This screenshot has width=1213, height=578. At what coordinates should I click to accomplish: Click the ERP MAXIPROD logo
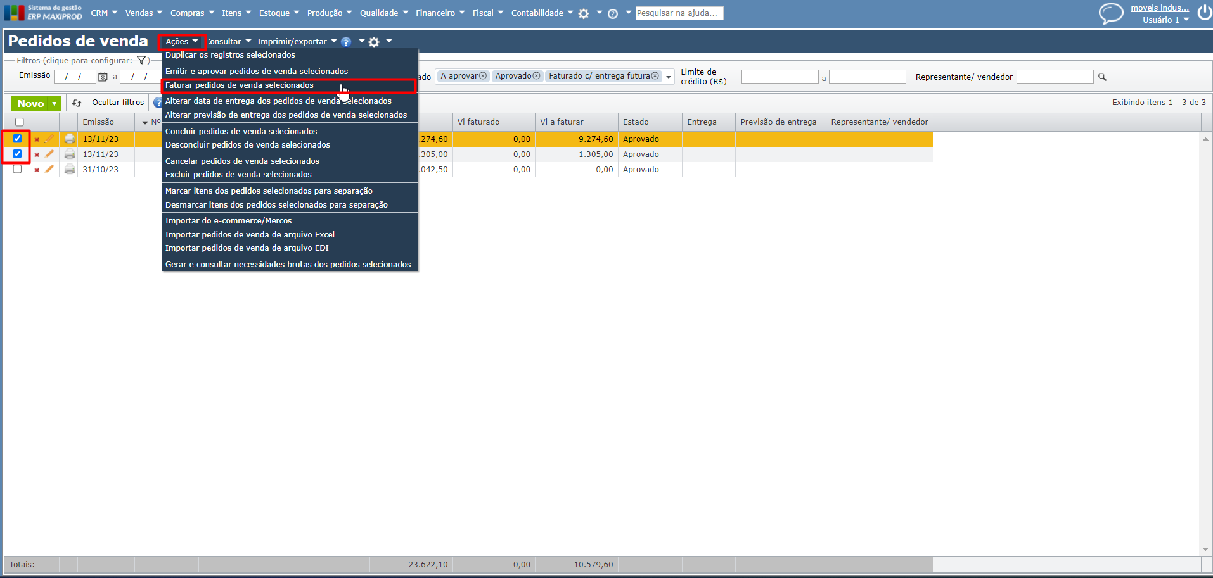click(x=43, y=13)
